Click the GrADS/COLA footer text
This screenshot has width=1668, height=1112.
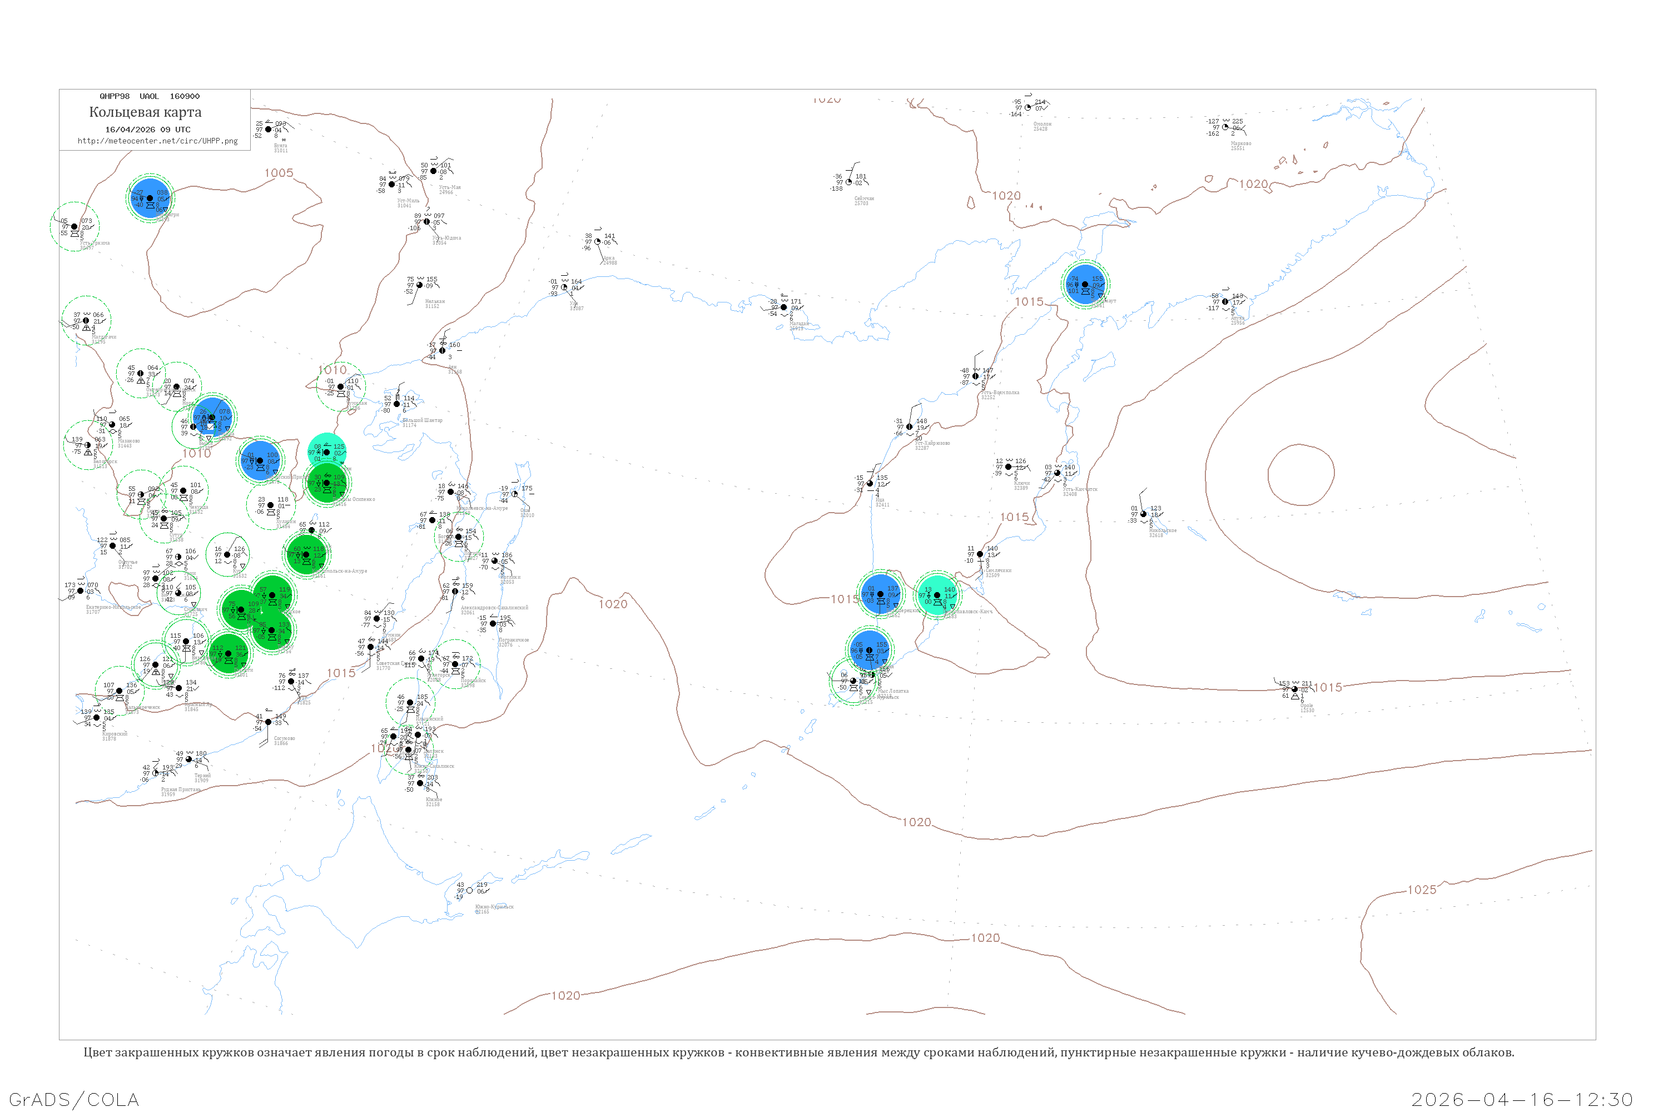74,1099
